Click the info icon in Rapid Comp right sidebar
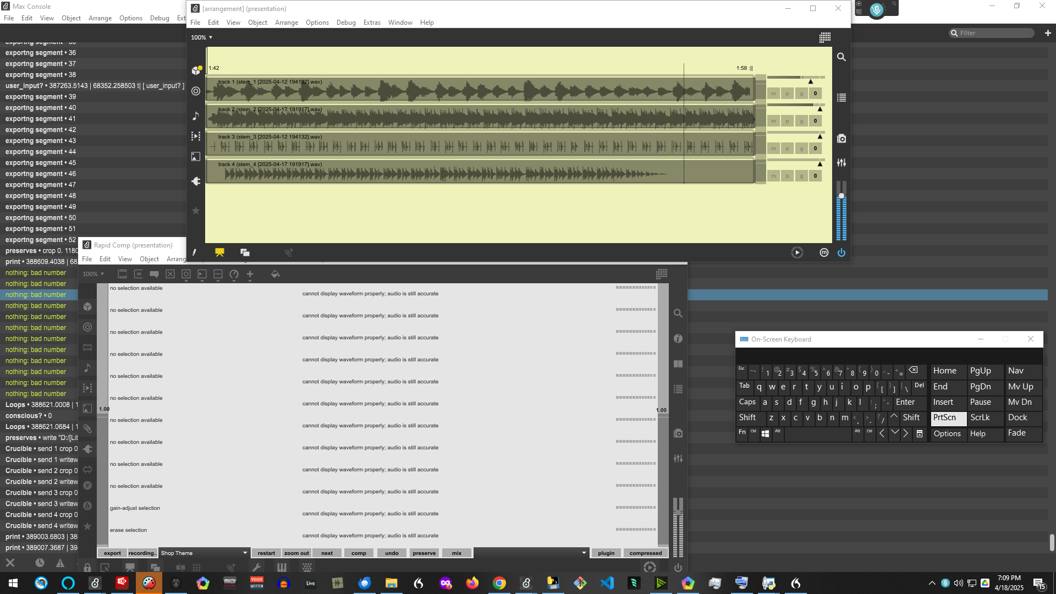The image size is (1056, 594). point(678,339)
